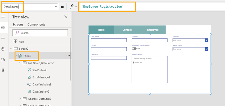
Task: Open the fx formula dropdown
Action: click(76, 7)
